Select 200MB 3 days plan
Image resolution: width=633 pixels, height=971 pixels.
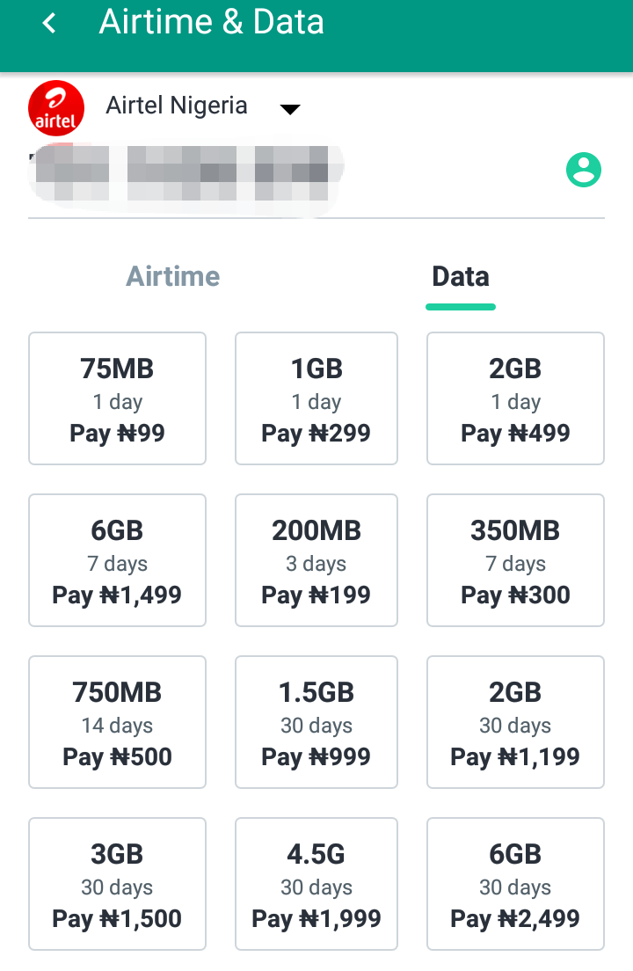(x=316, y=560)
